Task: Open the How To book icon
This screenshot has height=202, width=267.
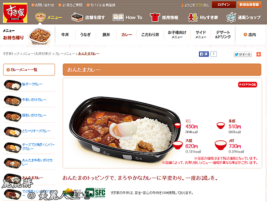Action: (118, 17)
